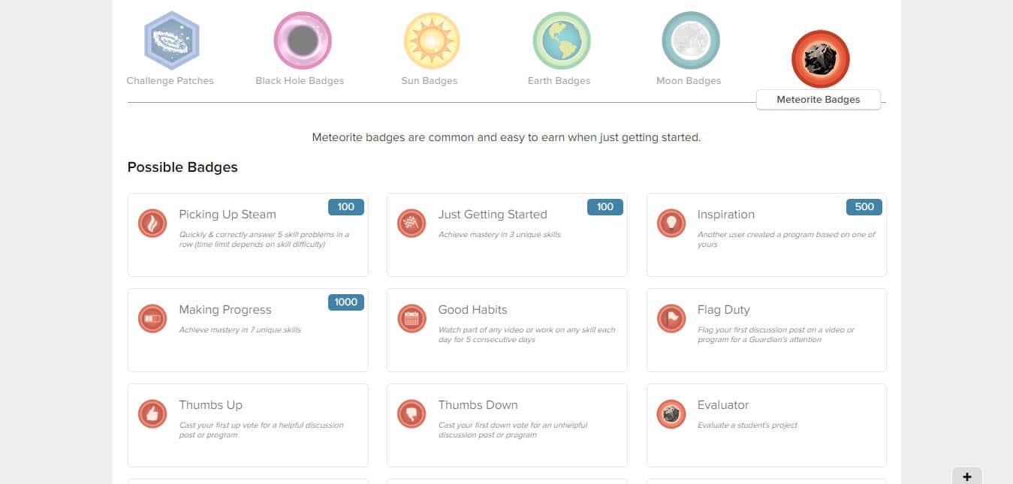Open the Making Progress badge title
1013x484 pixels.
point(225,310)
